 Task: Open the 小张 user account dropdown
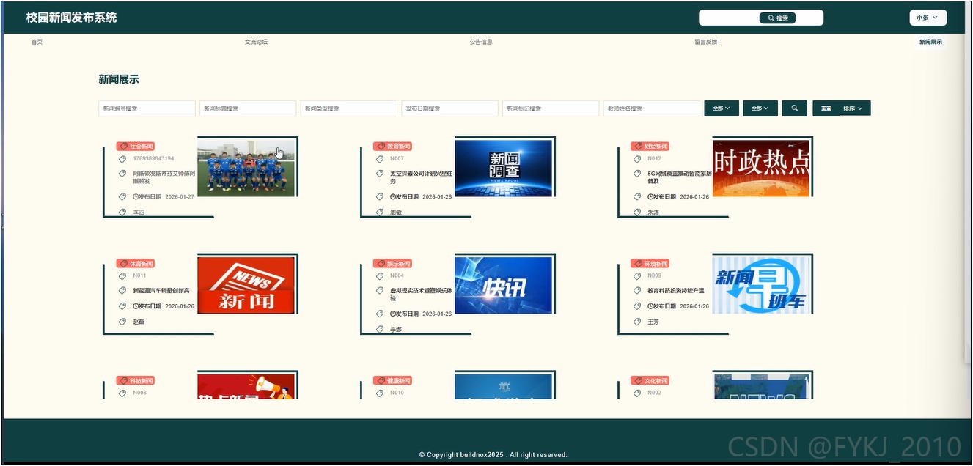[928, 18]
